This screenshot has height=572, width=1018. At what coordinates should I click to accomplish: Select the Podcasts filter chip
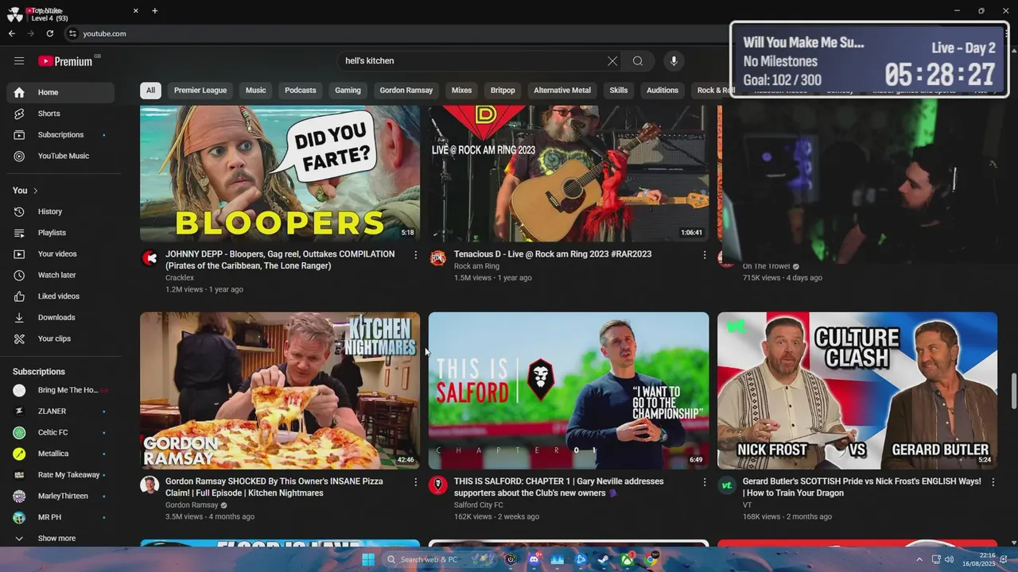point(301,91)
